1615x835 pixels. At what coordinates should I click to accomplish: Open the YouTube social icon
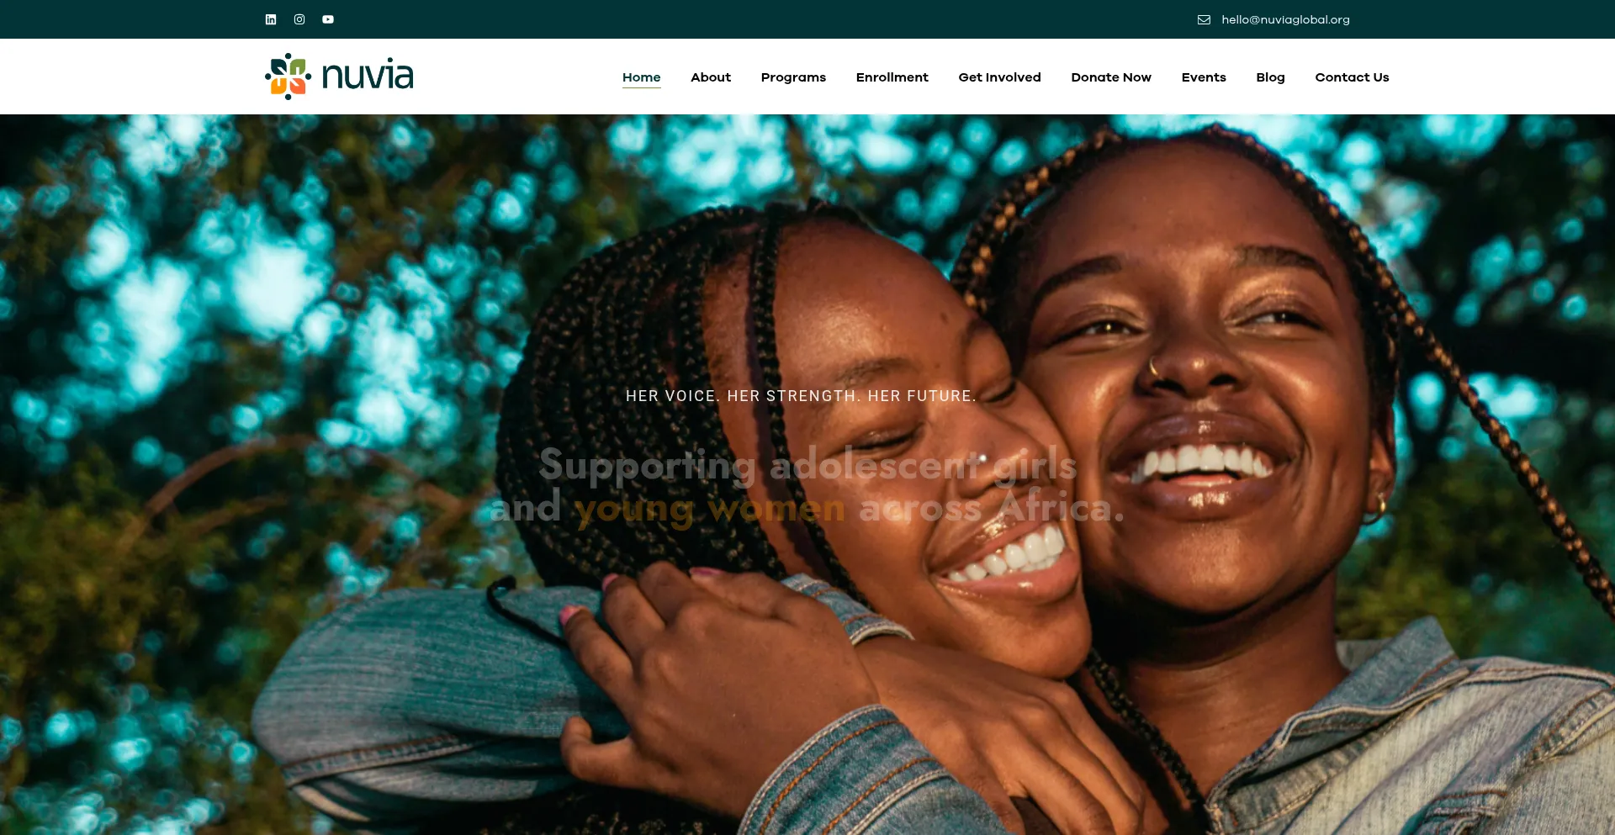(x=328, y=19)
